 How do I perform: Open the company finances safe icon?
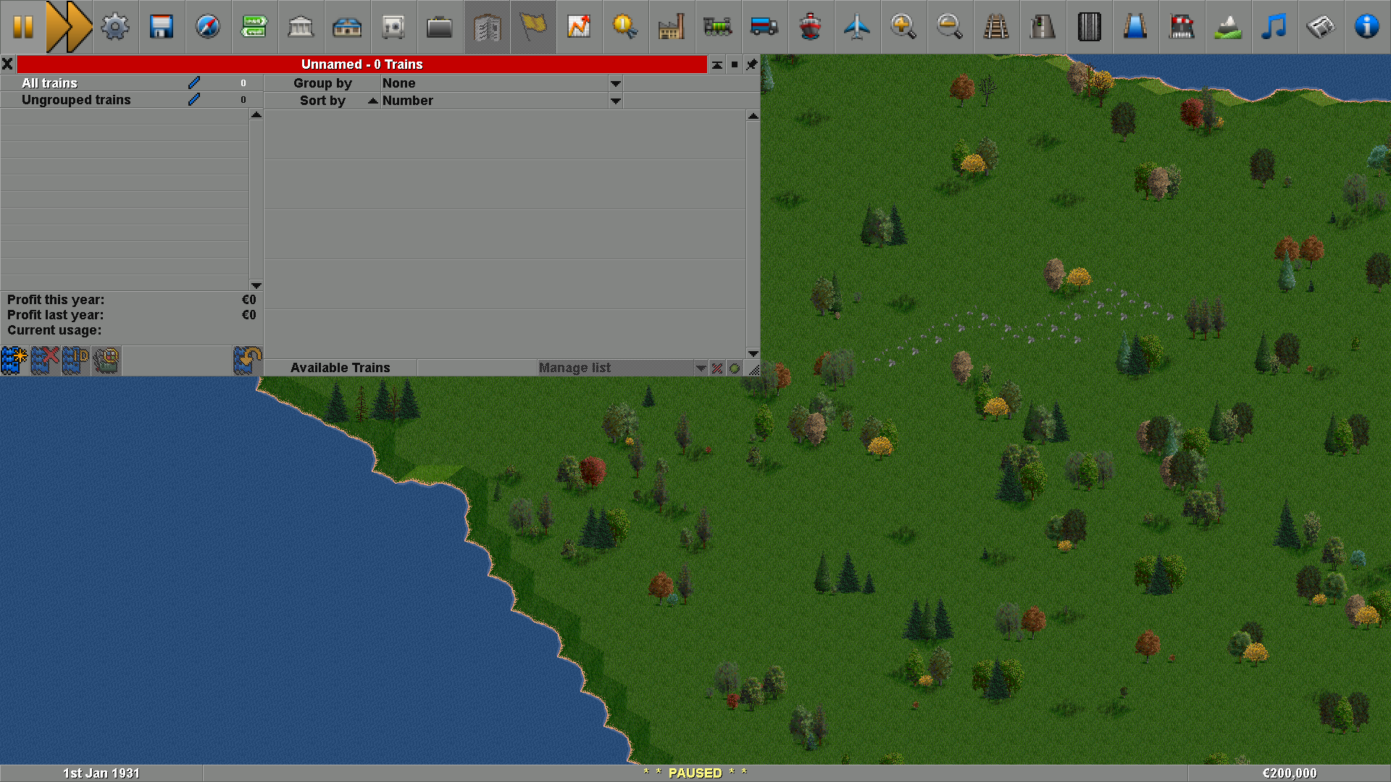pos(394,27)
